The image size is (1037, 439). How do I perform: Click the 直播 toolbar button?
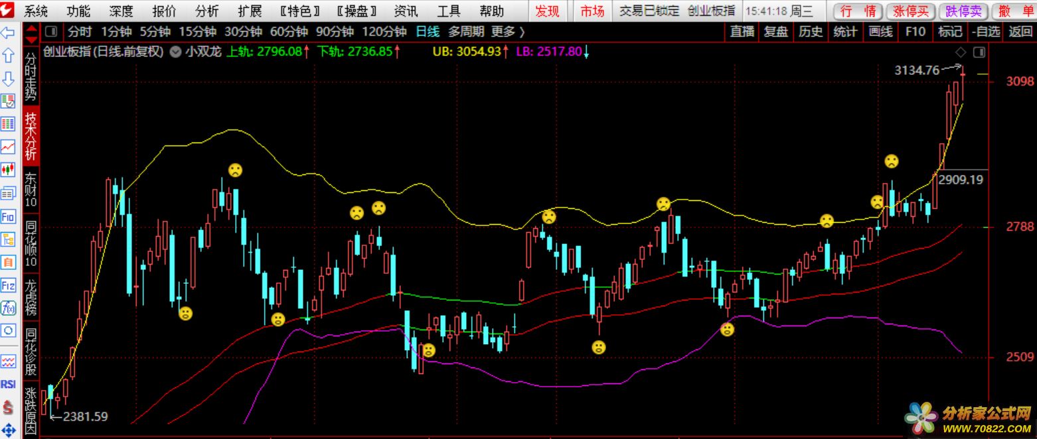tap(742, 32)
